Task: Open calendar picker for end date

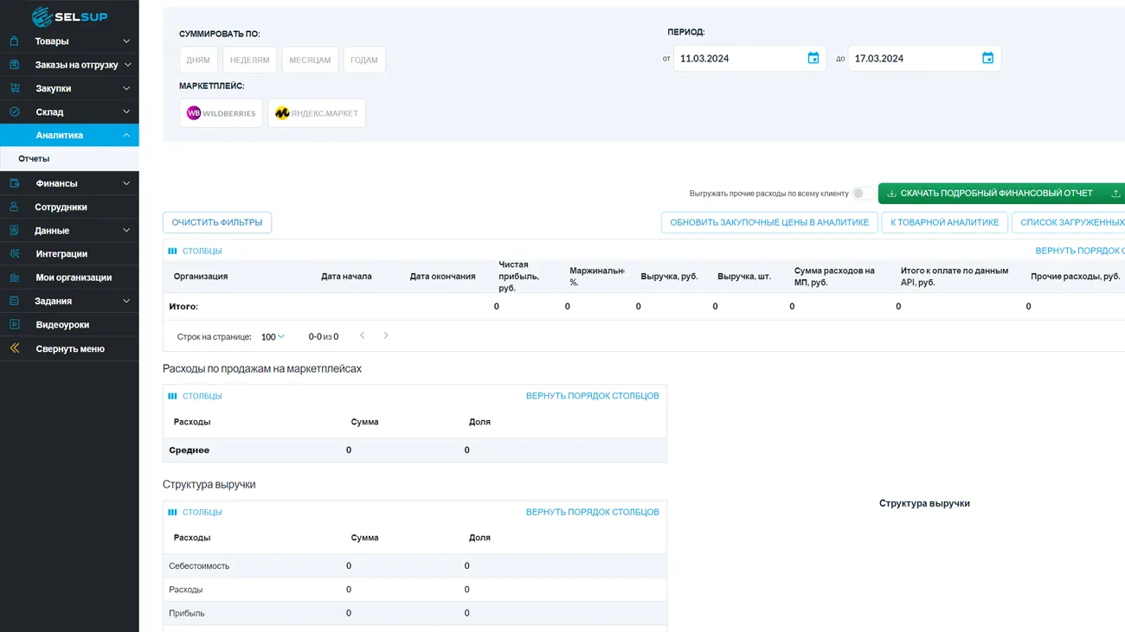Action: pyautogui.click(x=987, y=58)
